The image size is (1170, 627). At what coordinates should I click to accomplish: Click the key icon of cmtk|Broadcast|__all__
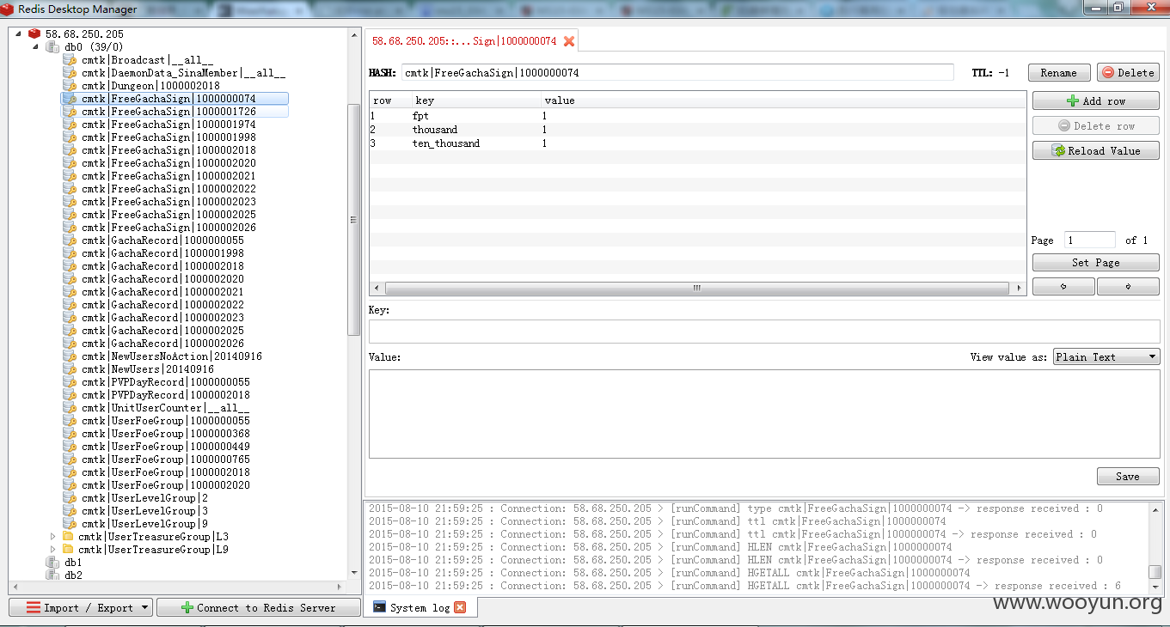point(70,60)
